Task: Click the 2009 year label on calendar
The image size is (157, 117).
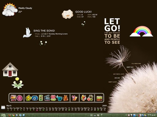Action: click(104, 106)
